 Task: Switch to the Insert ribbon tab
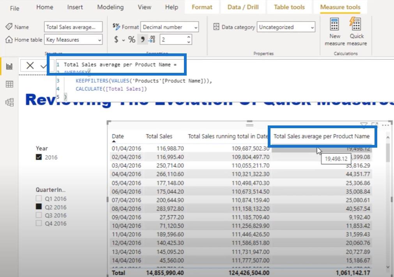click(x=75, y=7)
